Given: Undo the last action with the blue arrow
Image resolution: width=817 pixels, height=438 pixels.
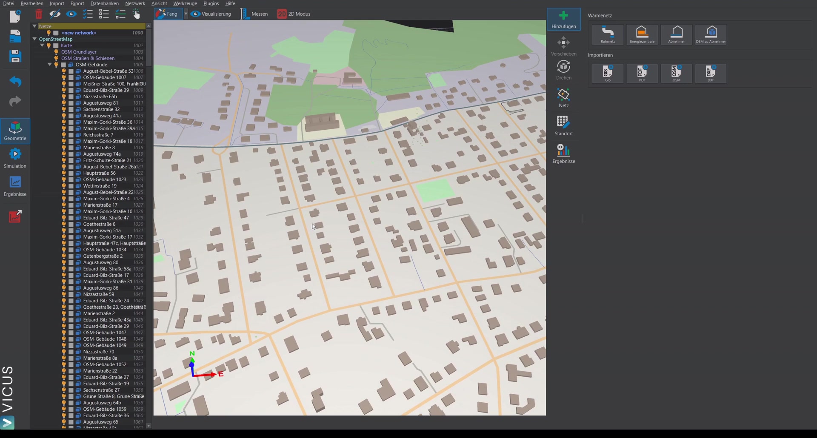Looking at the screenshot, I should click(x=15, y=81).
